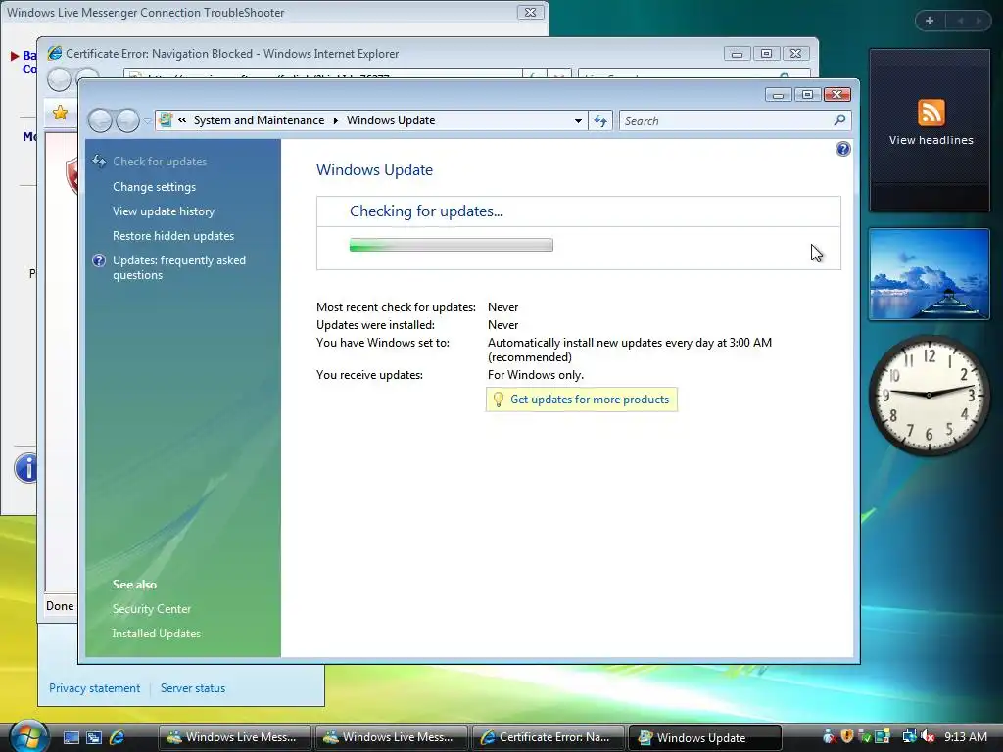Screen dimensions: 1003x752
Task: Click the FAQ question-mark icon in sidebar
Action: (x=99, y=260)
